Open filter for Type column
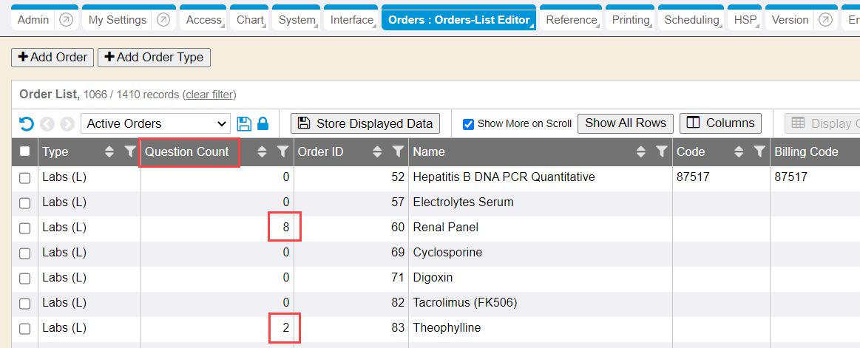 [130, 151]
